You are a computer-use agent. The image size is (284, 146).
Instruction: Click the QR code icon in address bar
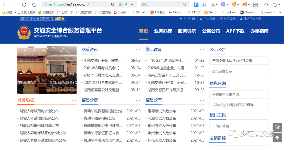[120, 4]
